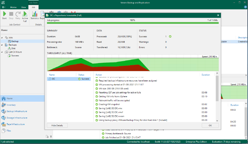Open the help question mark icon
Viewport: 248px width, 144px height.
(x=245, y=7)
